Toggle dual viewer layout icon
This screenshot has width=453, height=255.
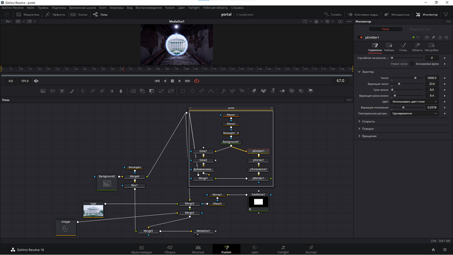click(340, 21)
